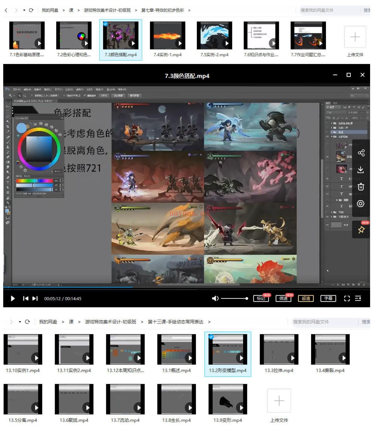Open the 倍速 playback speed button
The image size is (378, 426).
(283, 299)
